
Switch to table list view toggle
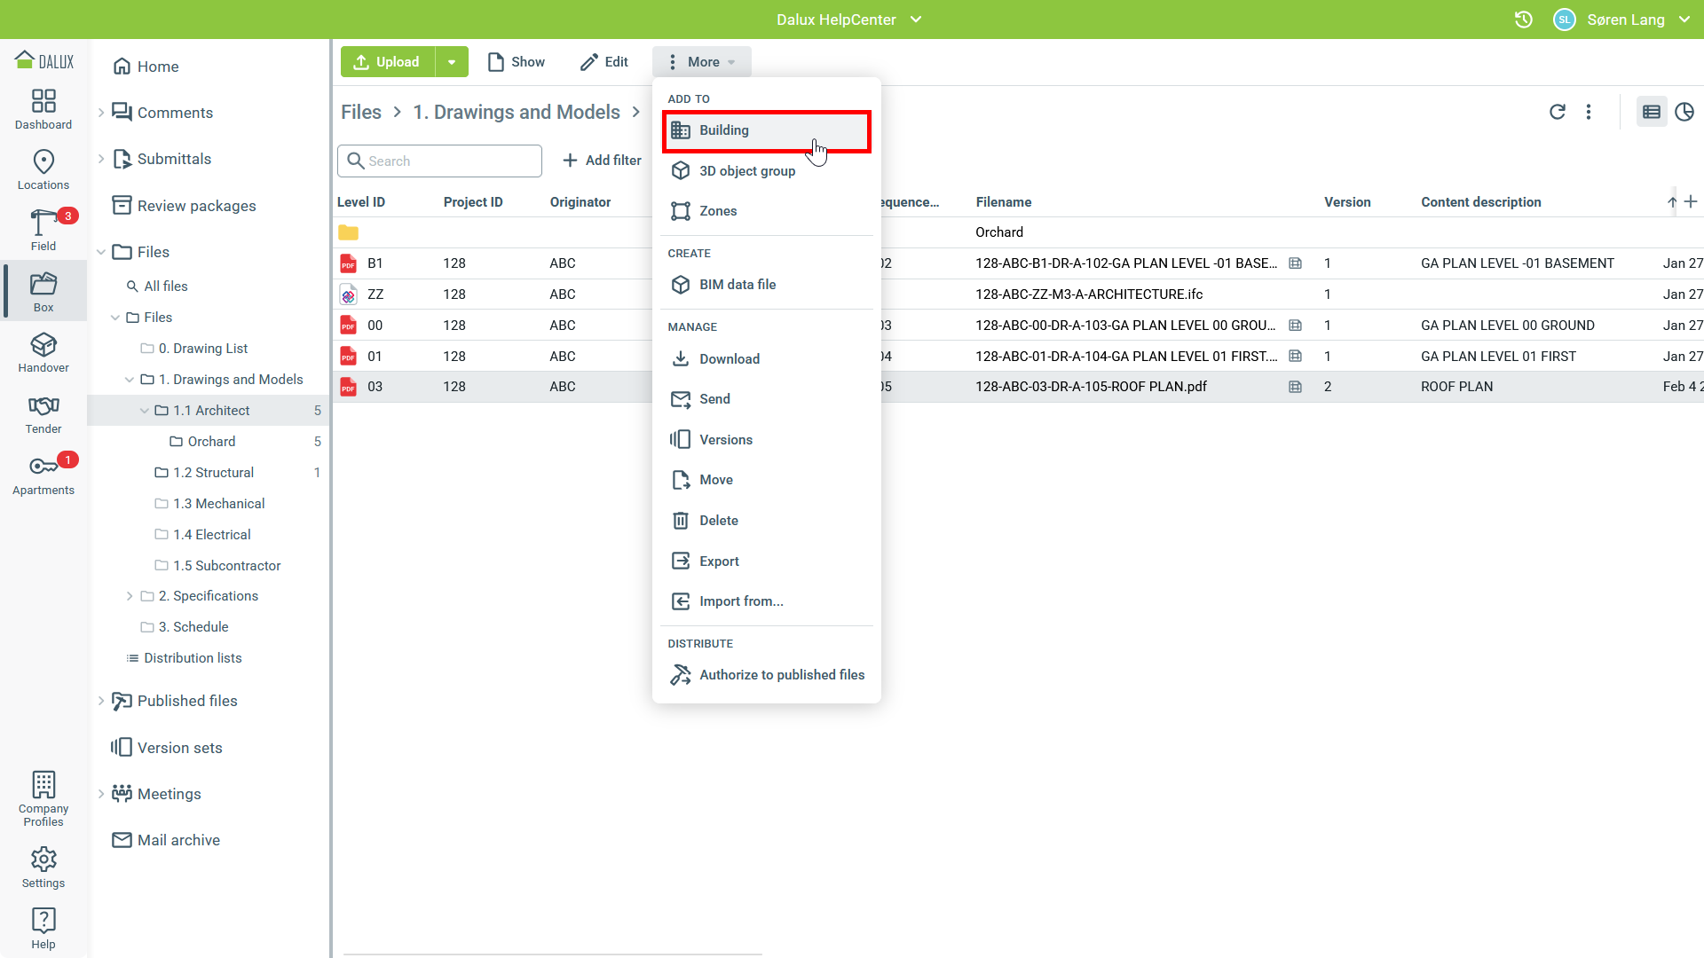pos(1651,112)
